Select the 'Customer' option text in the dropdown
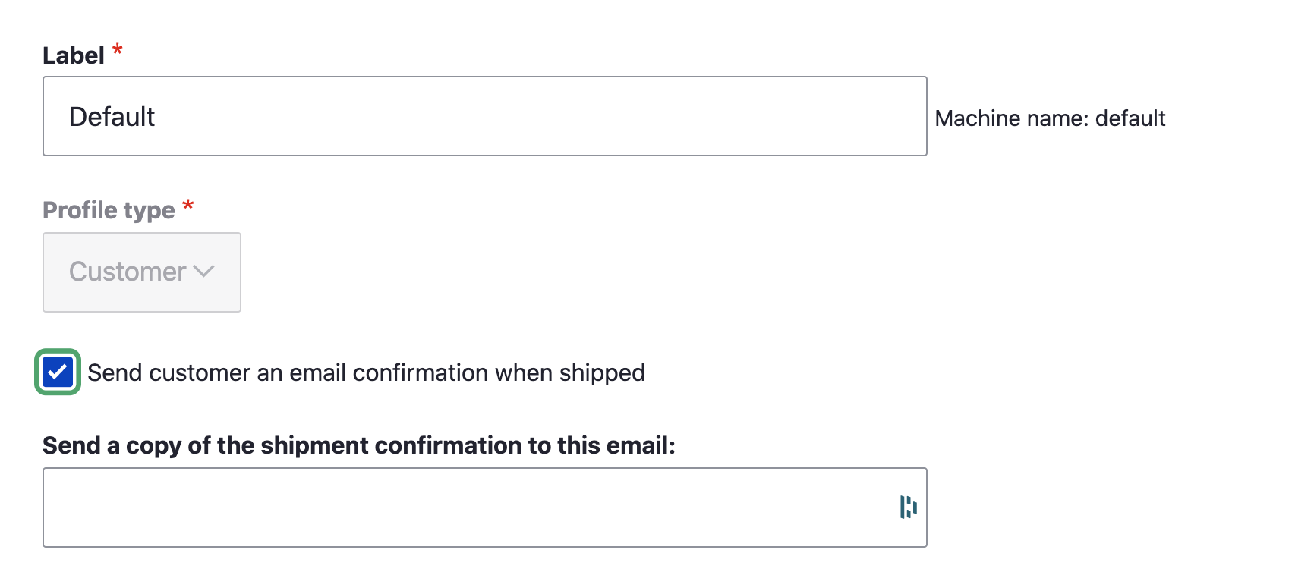The width and height of the screenshot is (1295, 572). (x=128, y=272)
